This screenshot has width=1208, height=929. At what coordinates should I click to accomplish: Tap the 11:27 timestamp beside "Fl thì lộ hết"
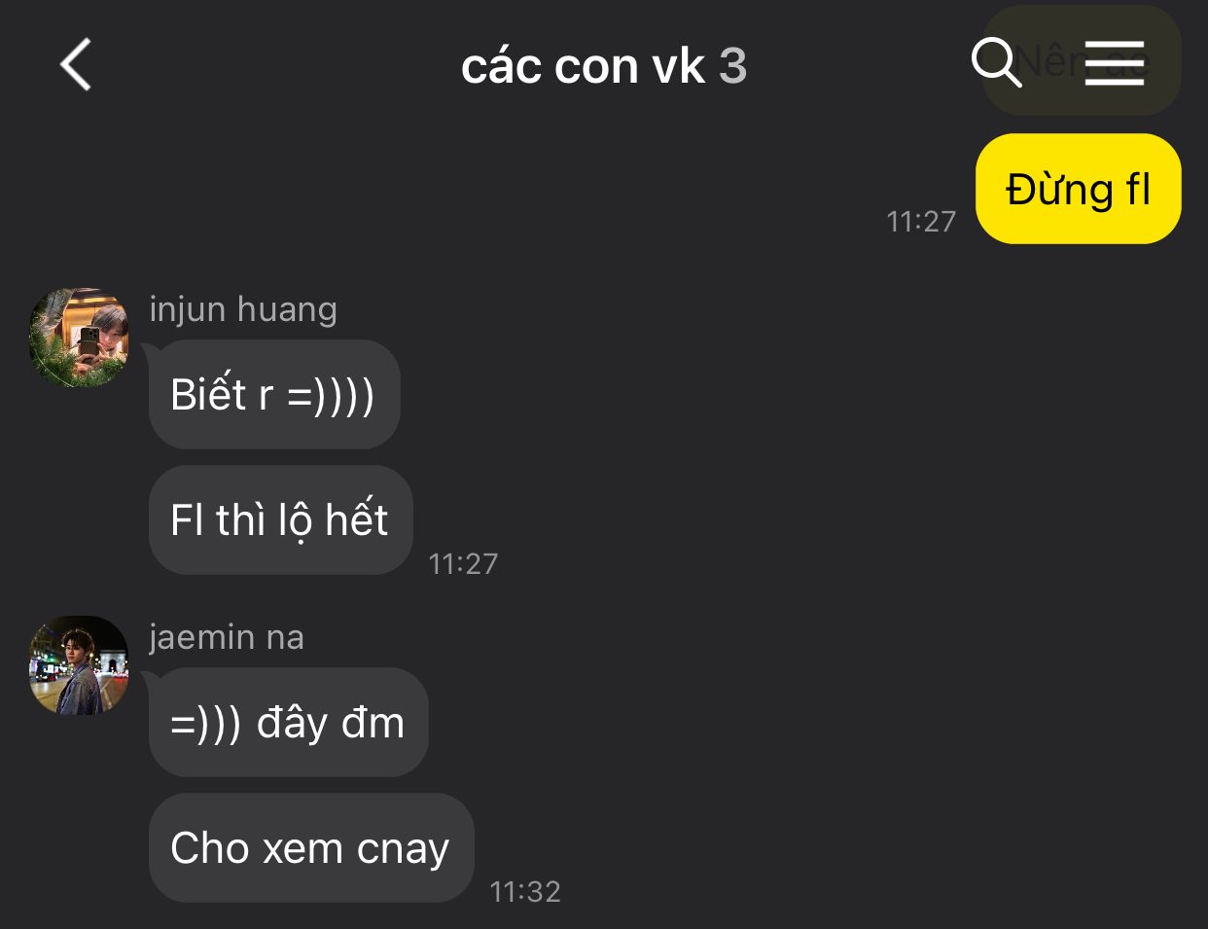pyautogui.click(x=463, y=564)
